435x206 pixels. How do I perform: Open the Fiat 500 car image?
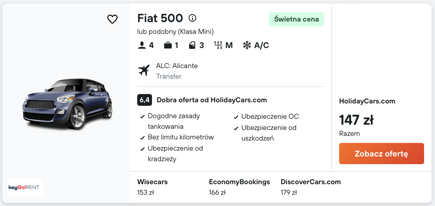68,105
